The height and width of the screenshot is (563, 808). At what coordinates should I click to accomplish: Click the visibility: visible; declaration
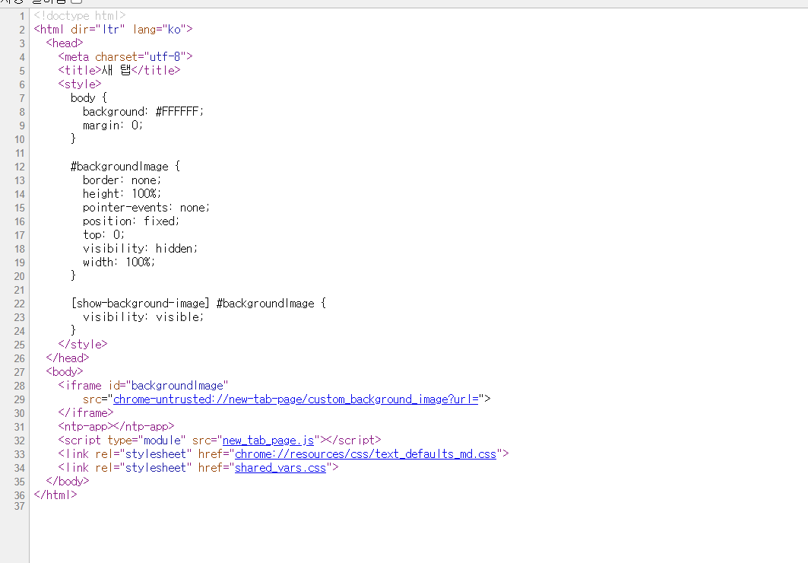[x=143, y=317]
